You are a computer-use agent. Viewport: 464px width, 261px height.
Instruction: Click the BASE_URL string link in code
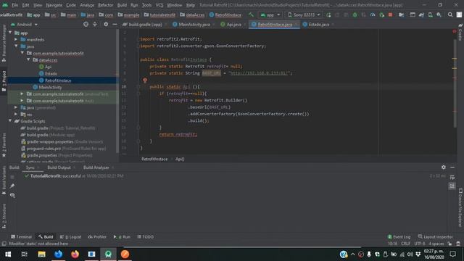[260, 73]
